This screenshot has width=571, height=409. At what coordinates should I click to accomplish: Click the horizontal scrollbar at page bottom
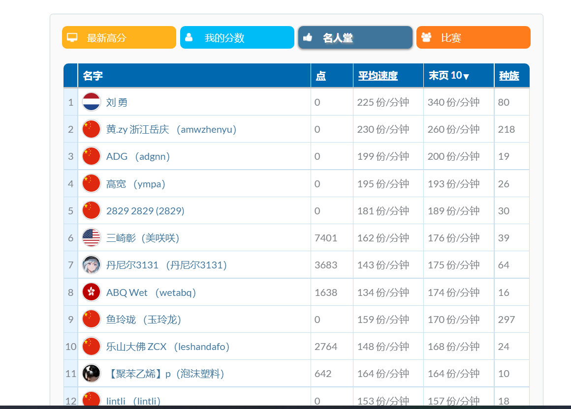point(285,407)
